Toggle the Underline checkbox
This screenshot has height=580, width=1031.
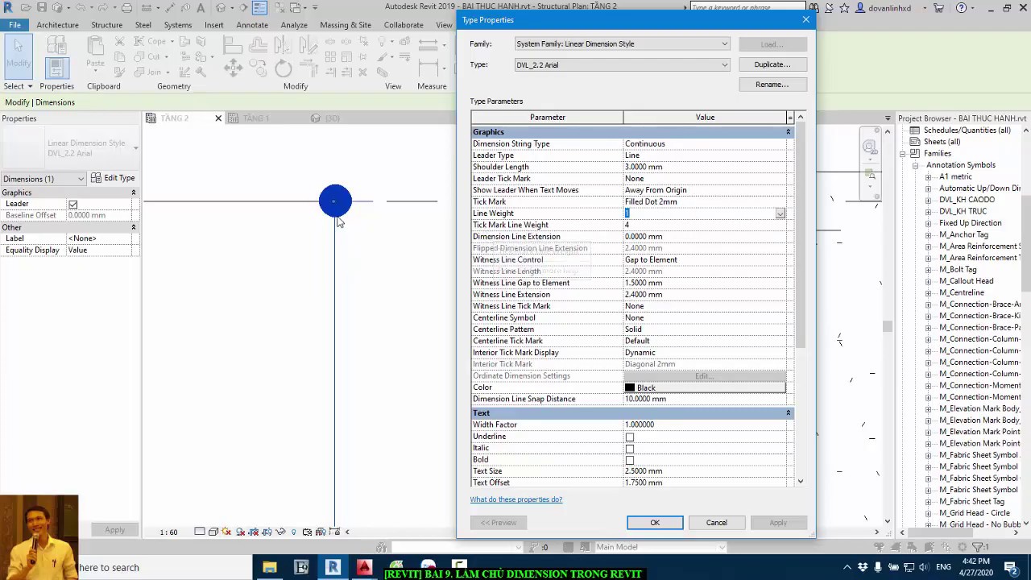point(630,437)
